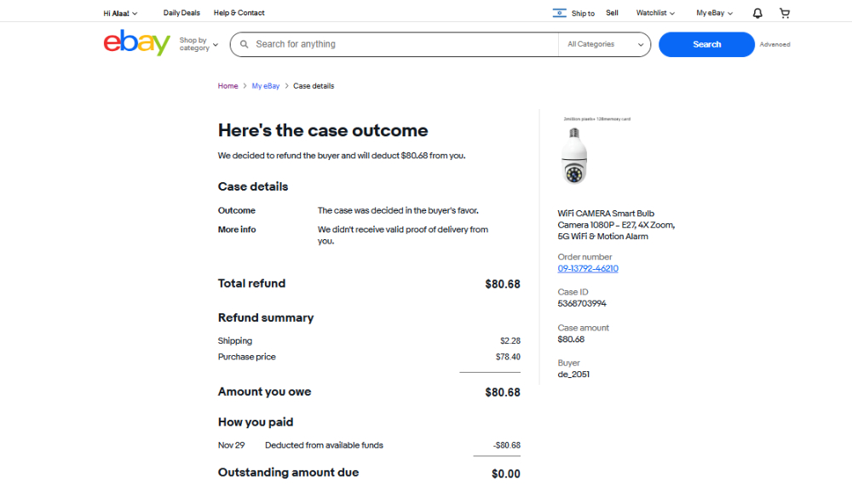Viewport: 852px width, 487px height.
Task: Focus the Search for anything field
Action: 400,44
